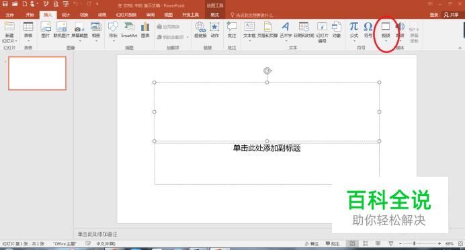Expand Screenshot dropdown arrow

click(79, 40)
